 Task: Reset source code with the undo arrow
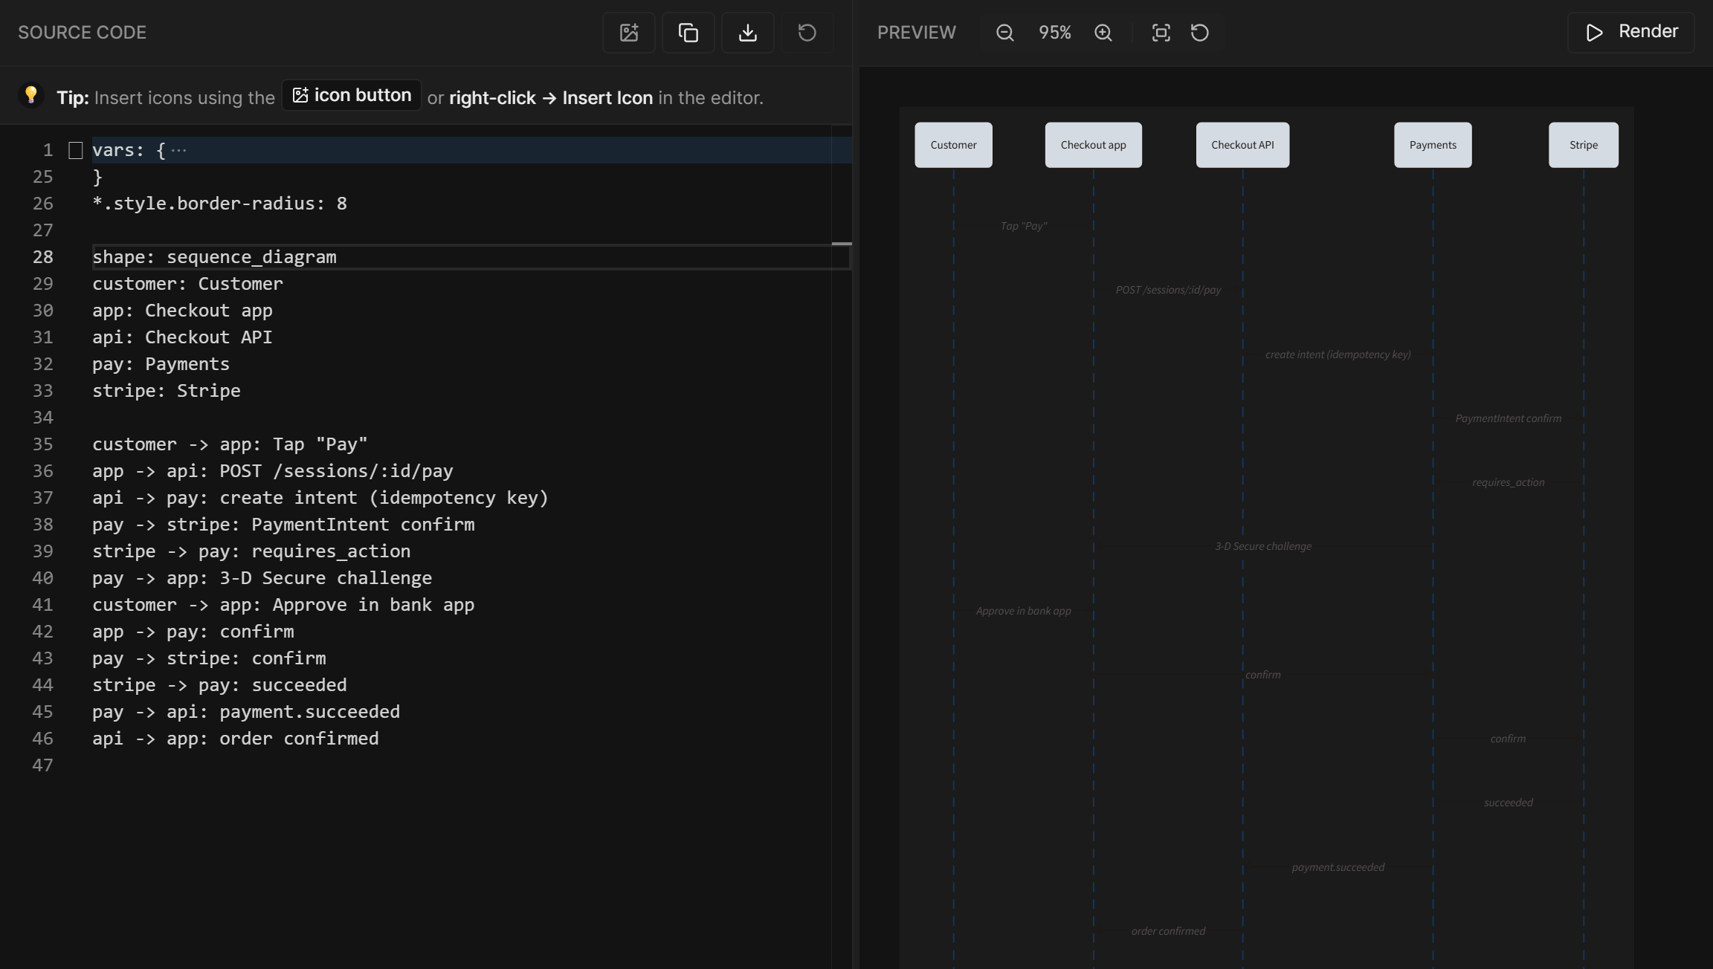click(x=807, y=33)
